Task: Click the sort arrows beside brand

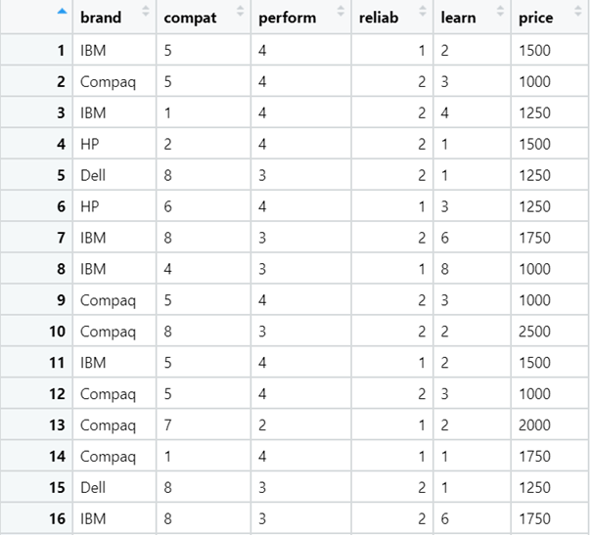Action: pyautogui.click(x=146, y=13)
